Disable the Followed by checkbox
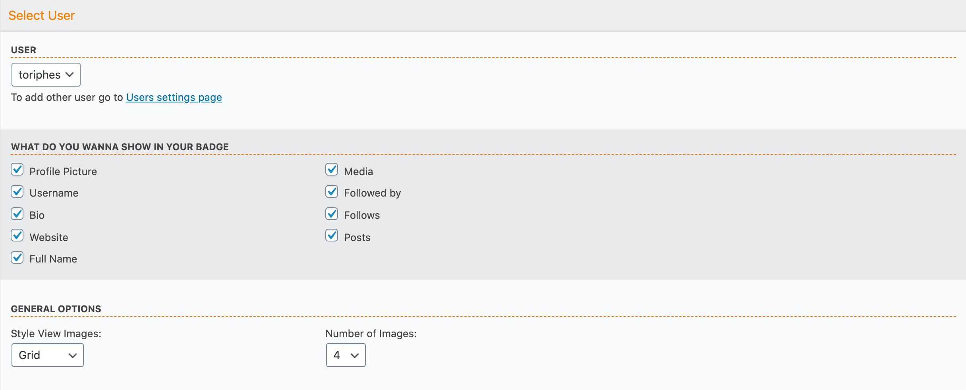966x390 pixels. (332, 192)
